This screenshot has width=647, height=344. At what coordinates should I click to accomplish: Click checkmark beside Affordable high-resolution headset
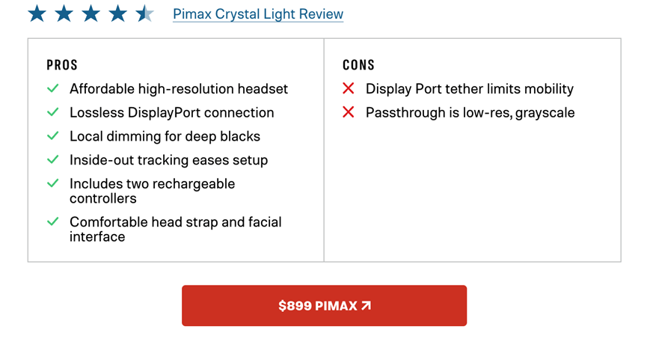tap(52, 89)
